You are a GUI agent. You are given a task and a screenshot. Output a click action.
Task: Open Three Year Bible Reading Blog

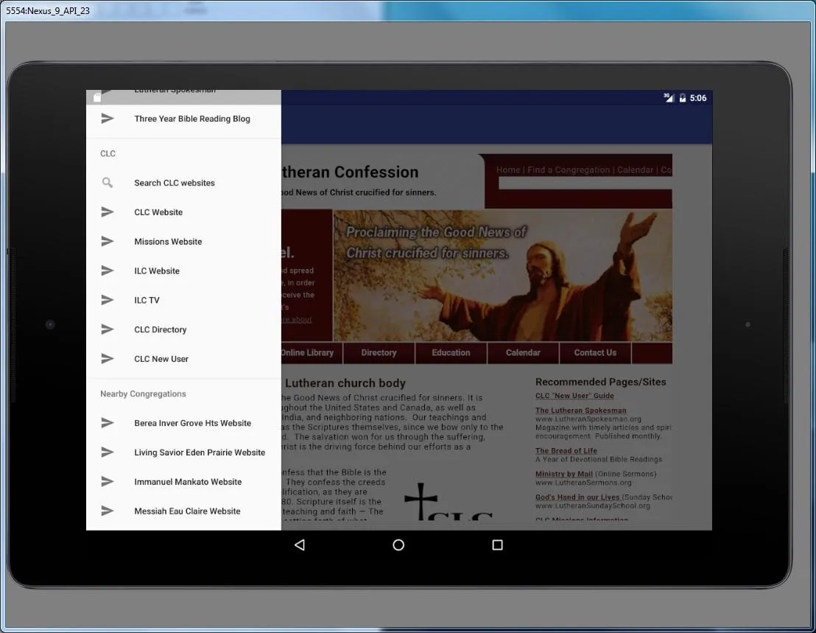pyautogui.click(x=183, y=119)
